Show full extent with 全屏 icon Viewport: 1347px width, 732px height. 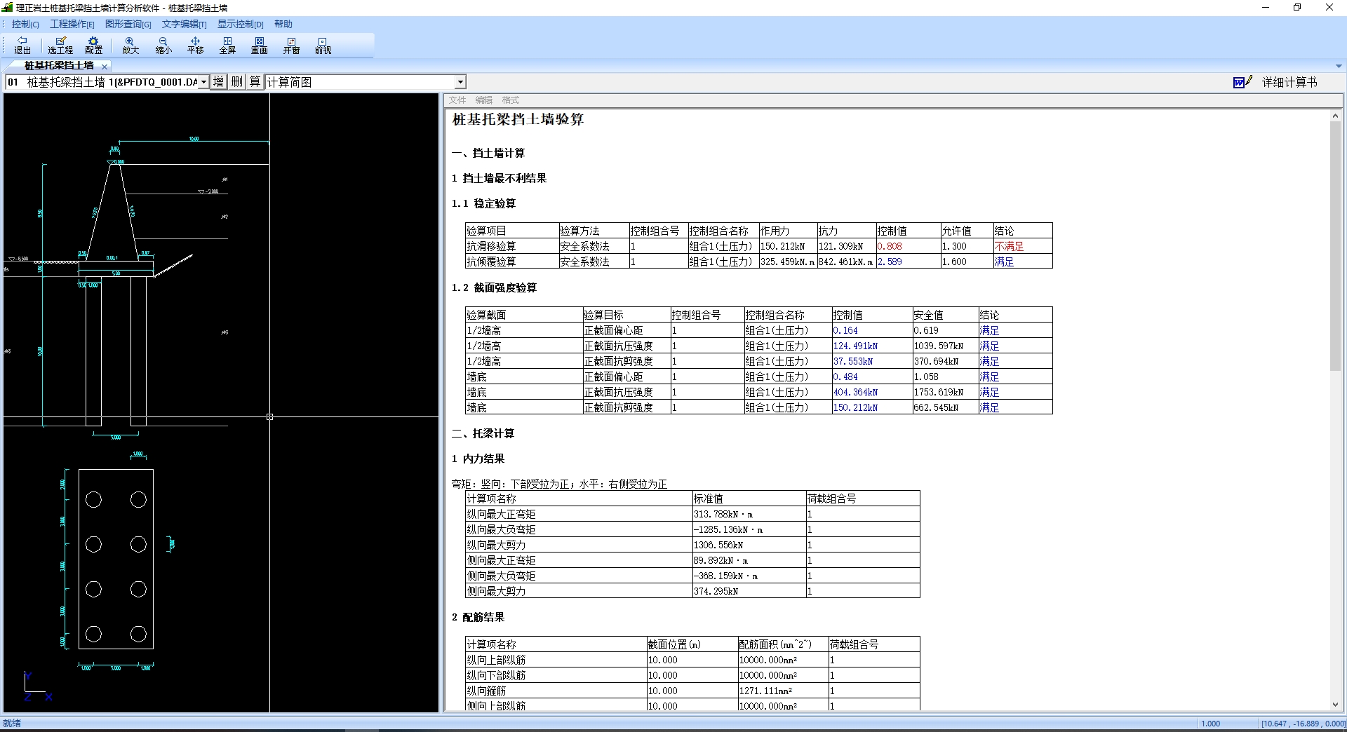[227, 45]
